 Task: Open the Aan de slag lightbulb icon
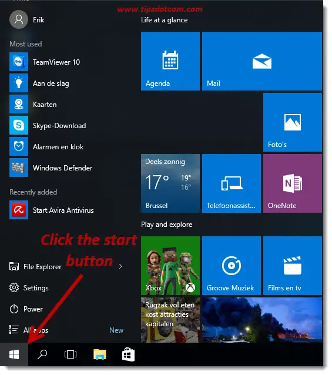point(19,83)
